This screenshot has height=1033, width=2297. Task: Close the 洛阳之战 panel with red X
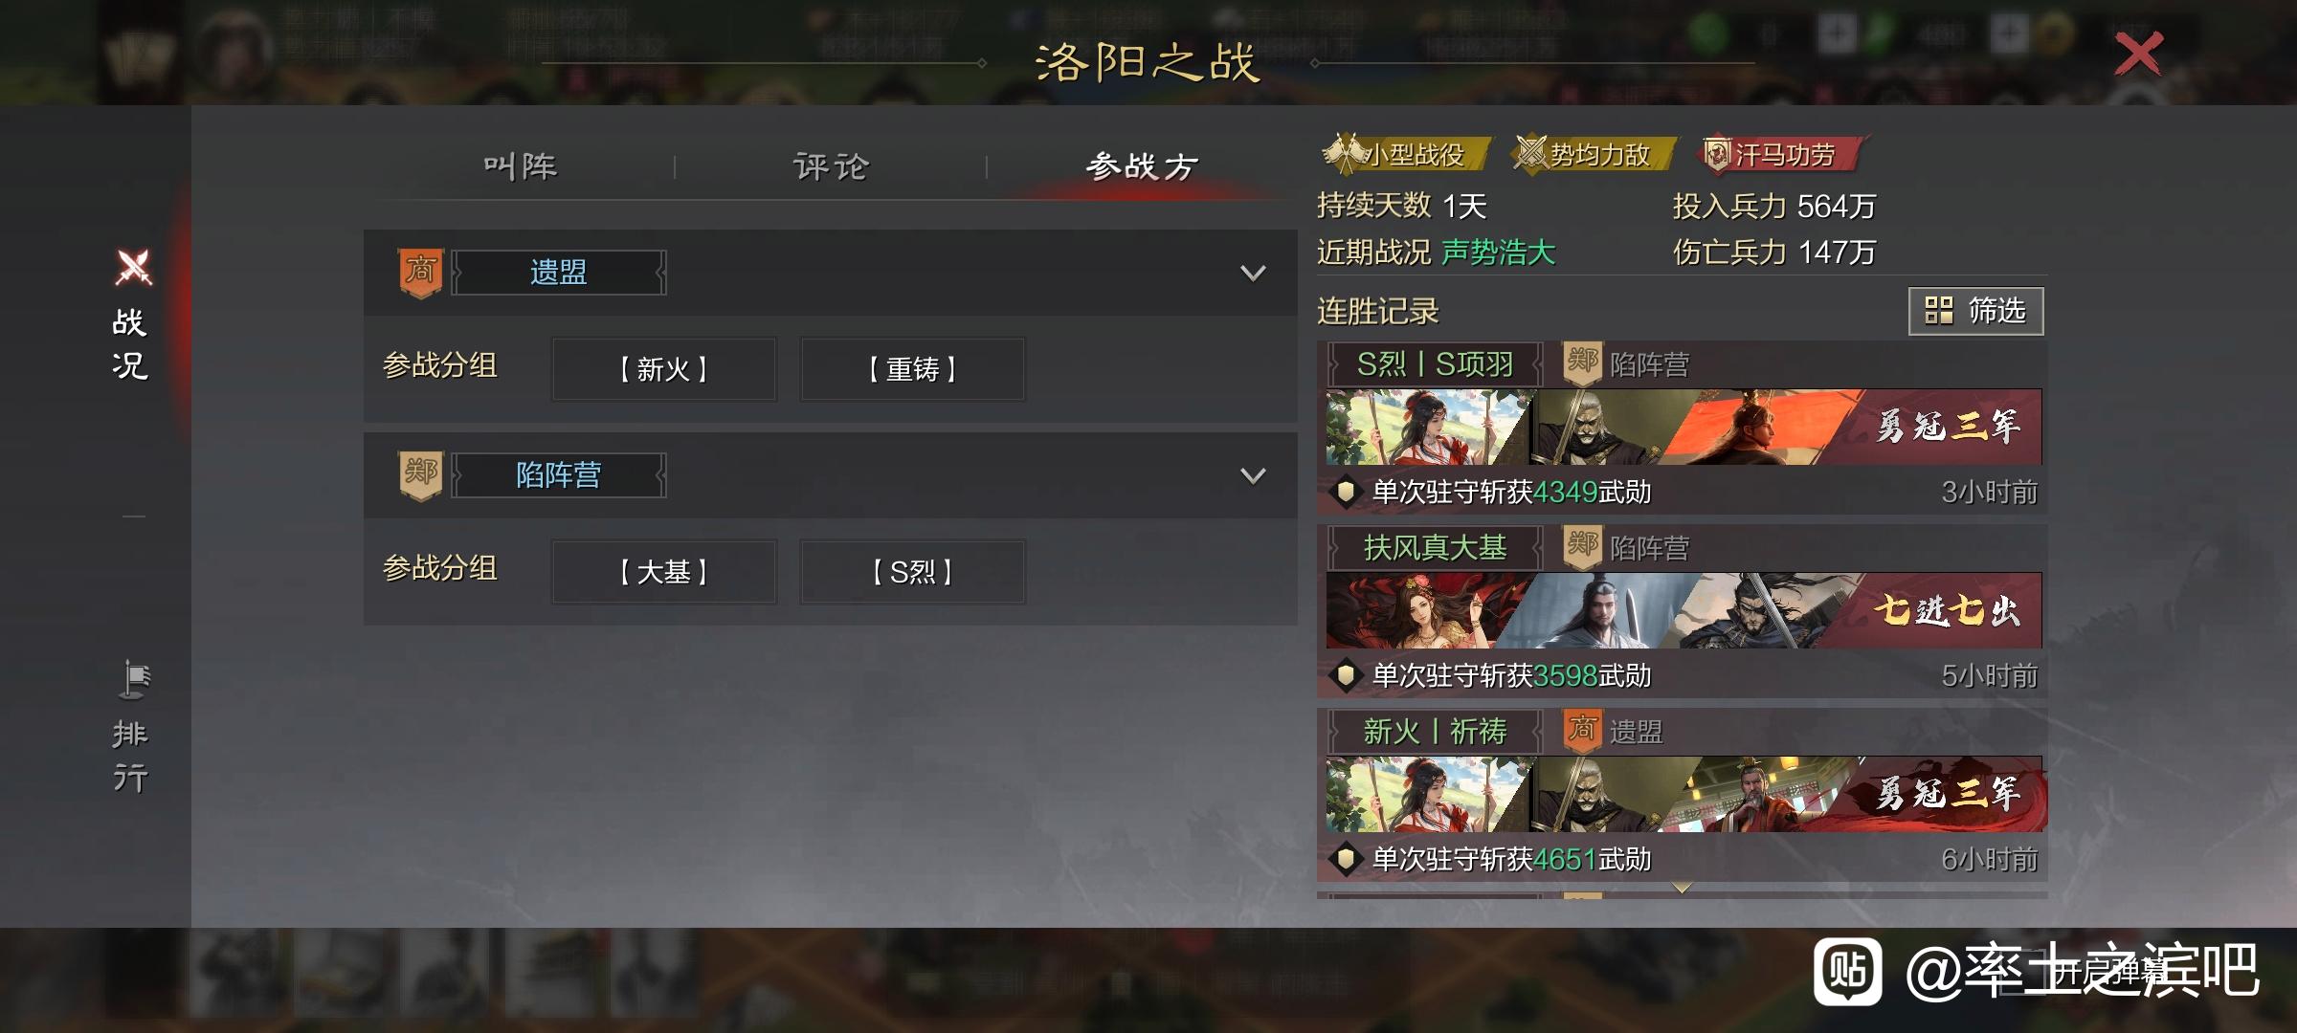coord(2138,54)
